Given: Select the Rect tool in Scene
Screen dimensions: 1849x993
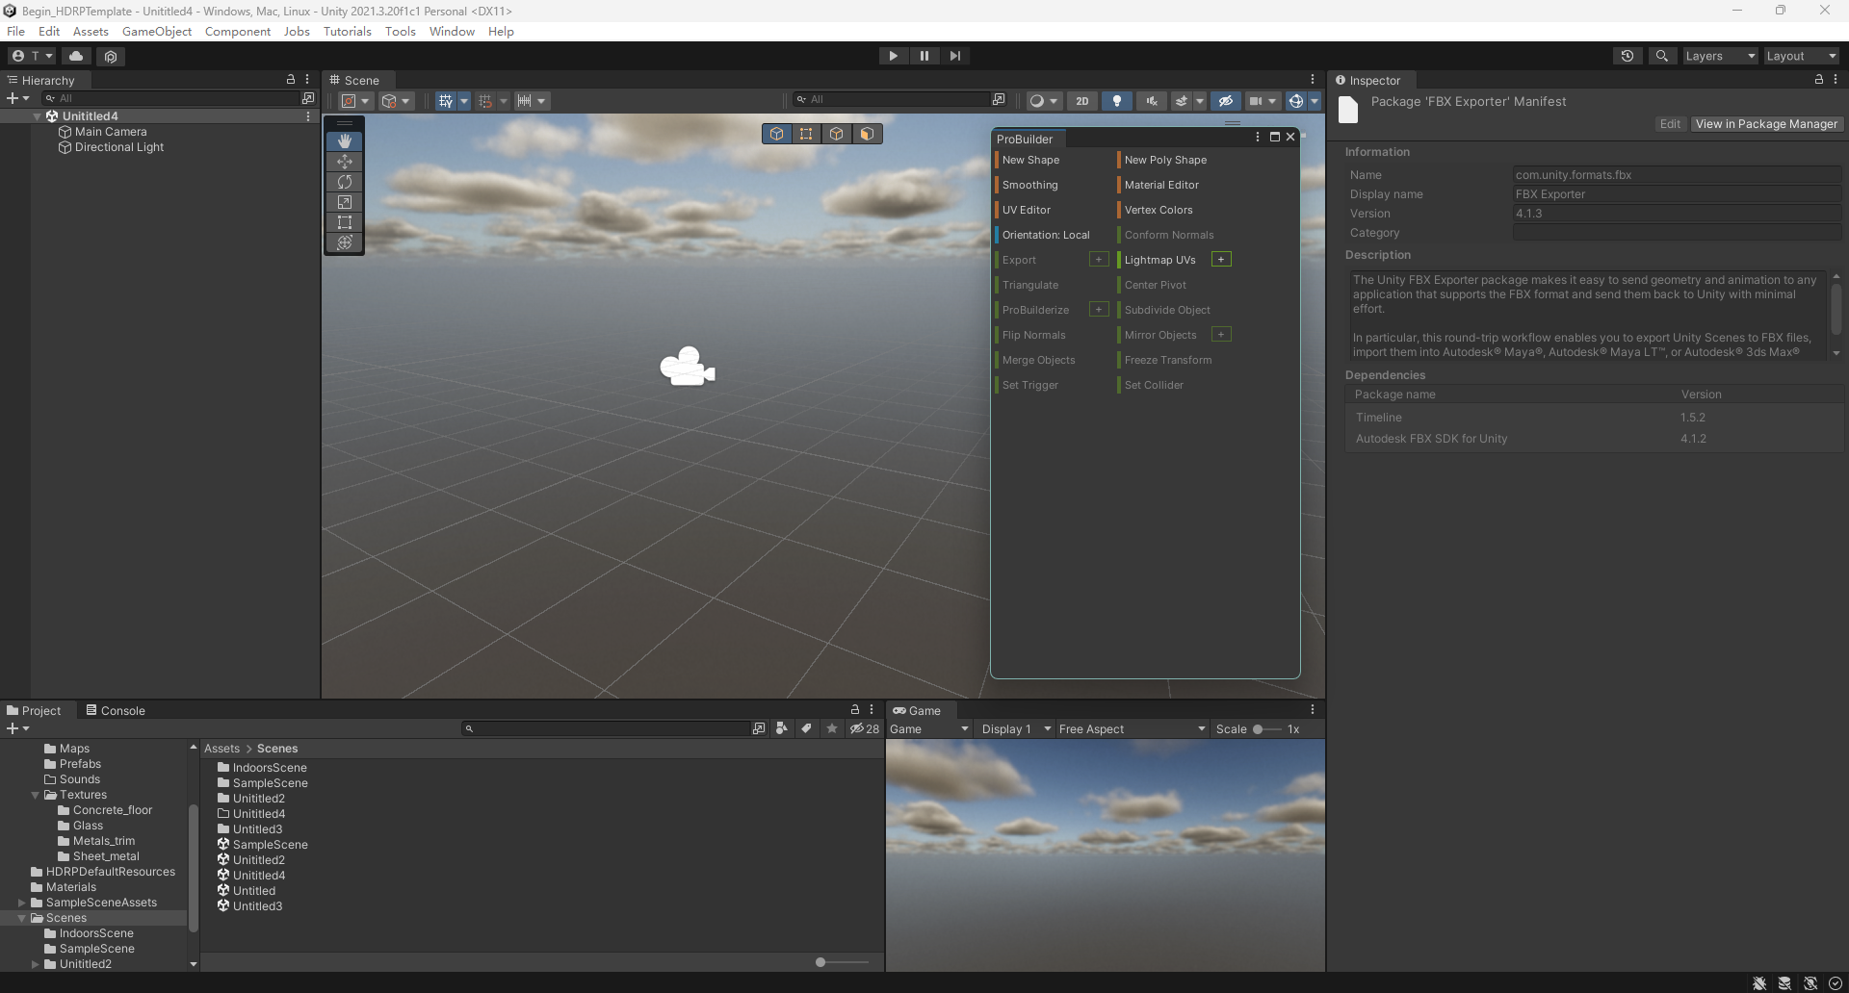Looking at the screenshot, I should (345, 222).
